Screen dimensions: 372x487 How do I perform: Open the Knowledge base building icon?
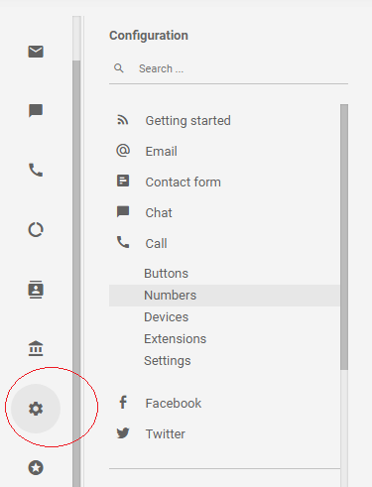tap(36, 348)
